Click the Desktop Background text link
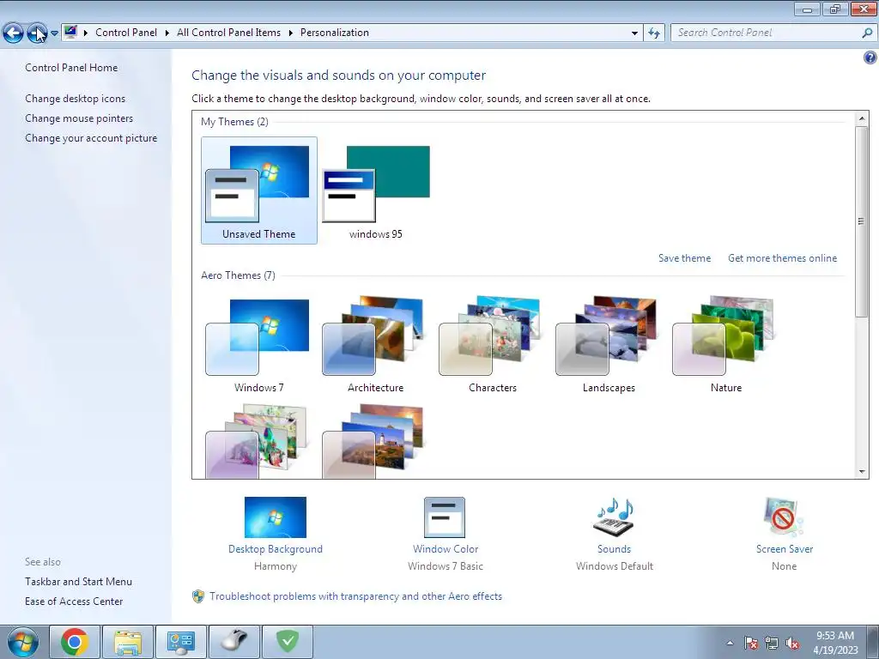Screen dimensions: 879x659 click(276, 549)
